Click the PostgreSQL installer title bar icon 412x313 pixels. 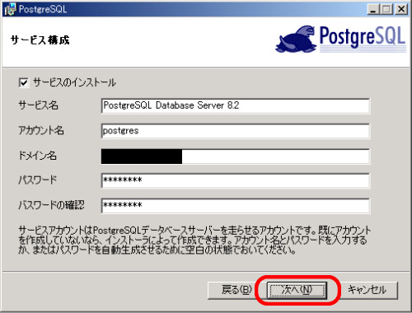pyautogui.click(x=10, y=9)
